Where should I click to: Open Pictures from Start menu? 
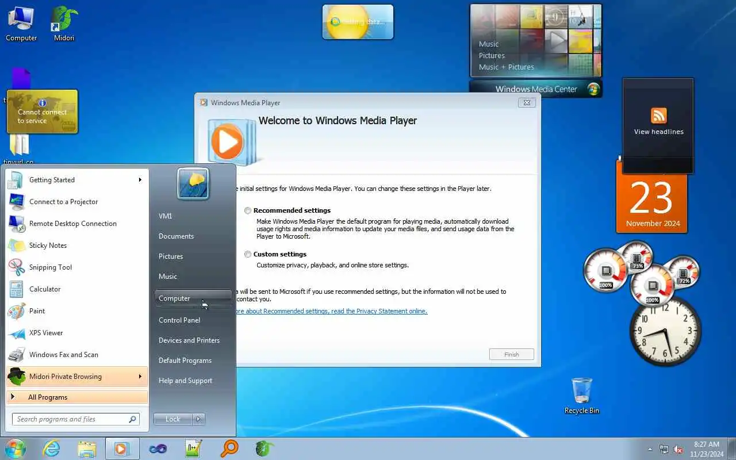(x=193, y=256)
